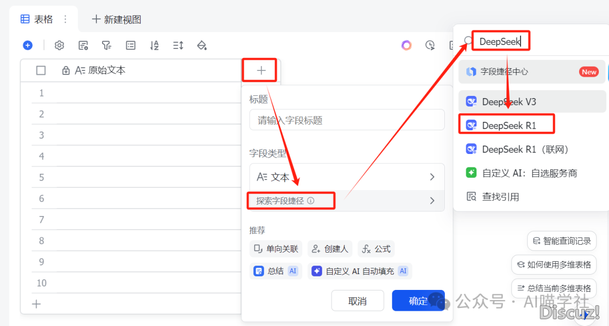The image size is (609, 326).
Task: Open 如何使用多维表格 help suggestion
Action: [554, 265]
